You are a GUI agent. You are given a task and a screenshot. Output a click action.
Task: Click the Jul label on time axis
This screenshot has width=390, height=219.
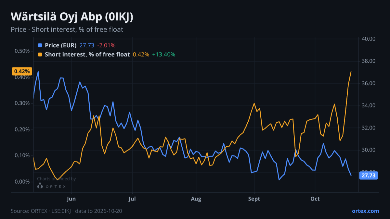[132, 199]
